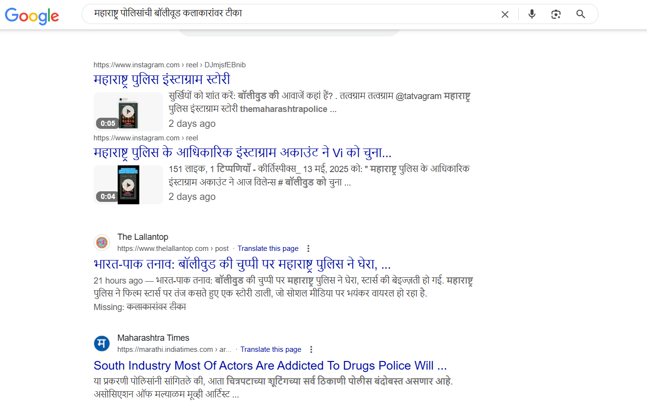
Task: Translate the Maharashtra Times page
Action: pyautogui.click(x=271, y=349)
